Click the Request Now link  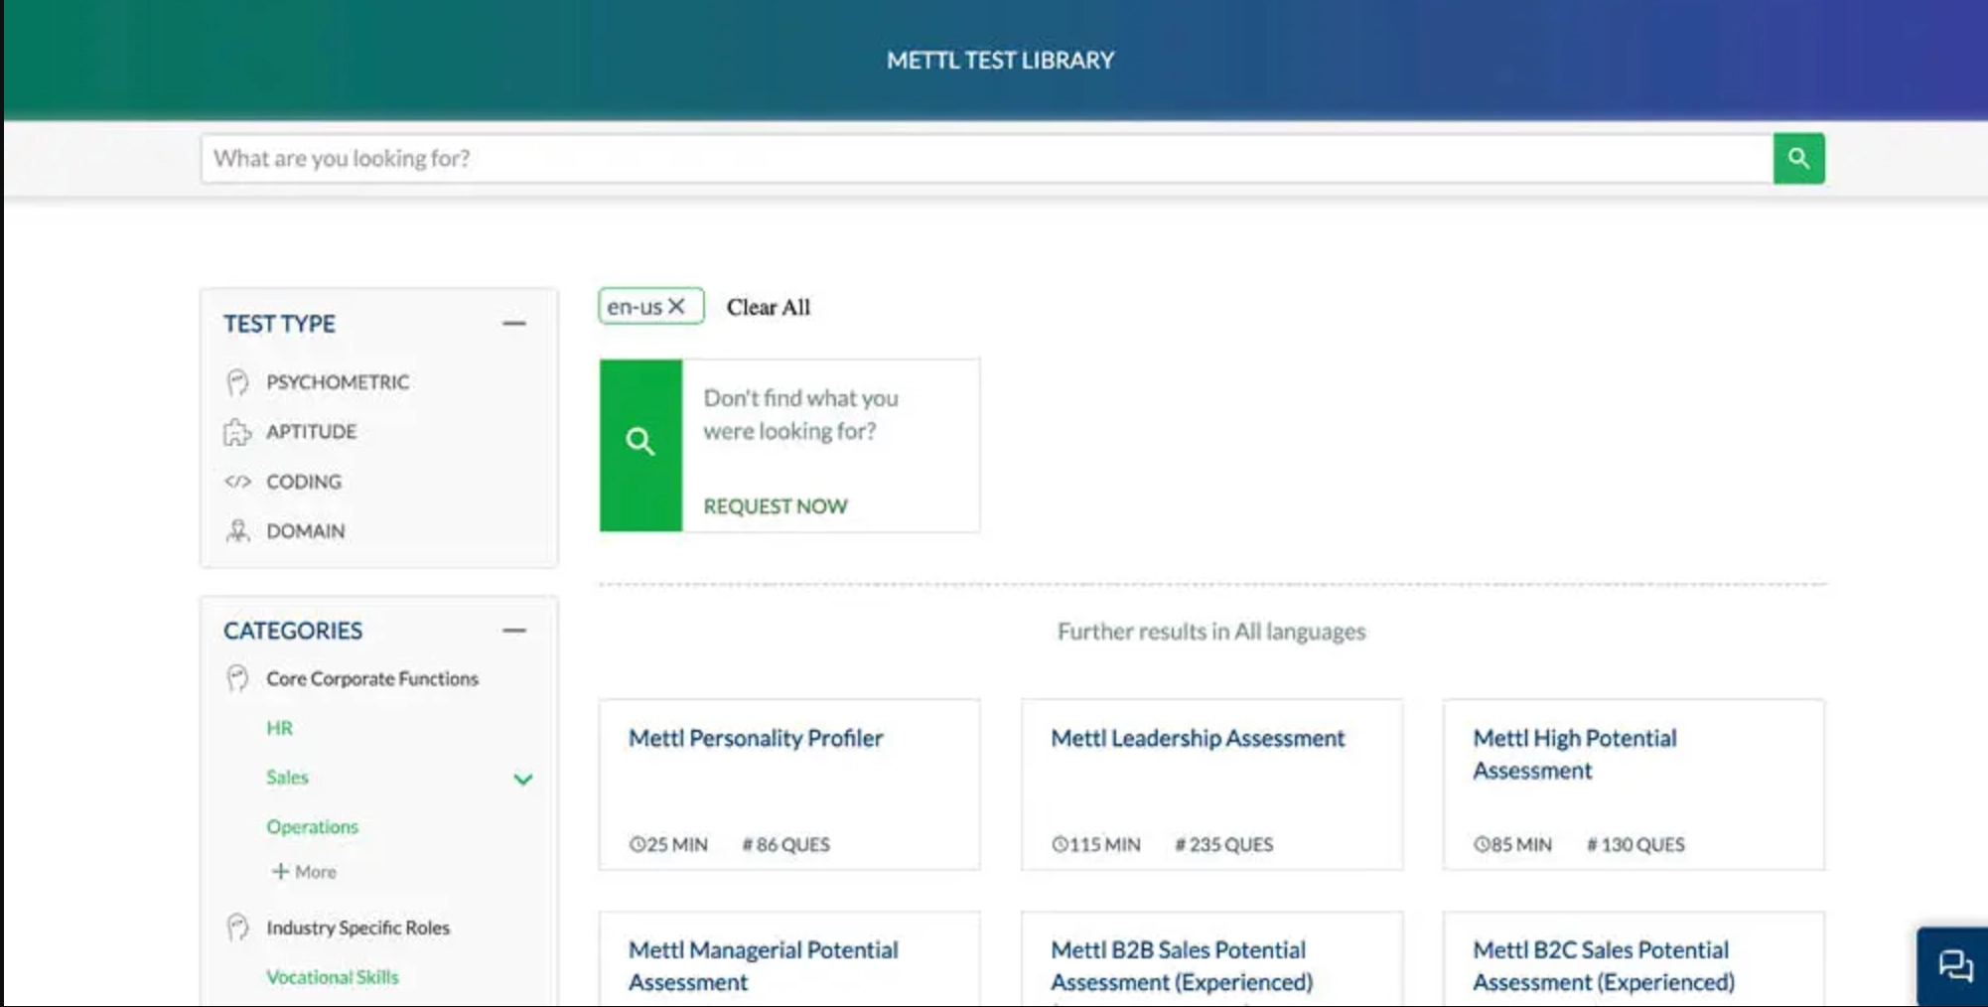point(776,506)
